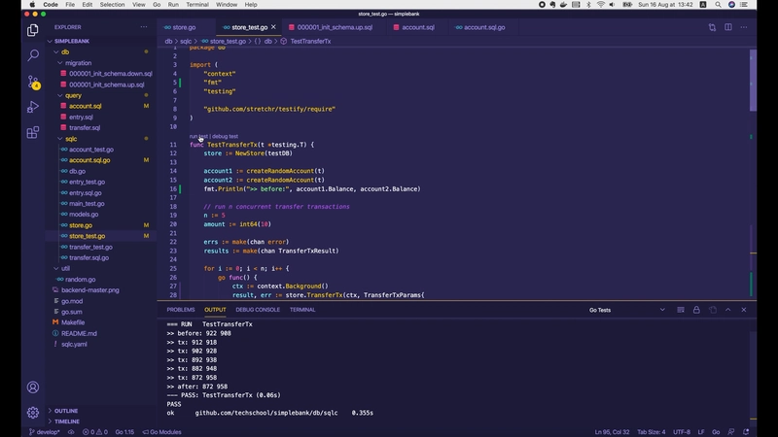Open the Selection menu in menu bar
The height and width of the screenshot is (437, 778).
[112, 5]
